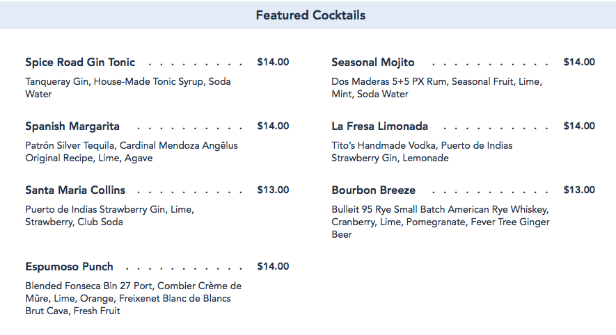Click the Bourbon Breeze $13.00 price
616x335 pixels.
pyautogui.click(x=579, y=190)
